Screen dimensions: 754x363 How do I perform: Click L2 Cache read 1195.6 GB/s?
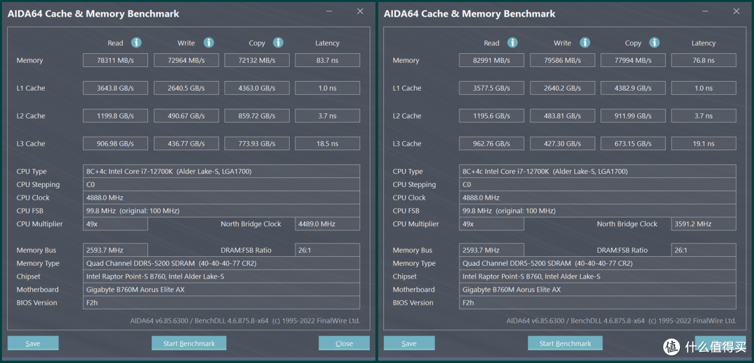pos(491,116)
